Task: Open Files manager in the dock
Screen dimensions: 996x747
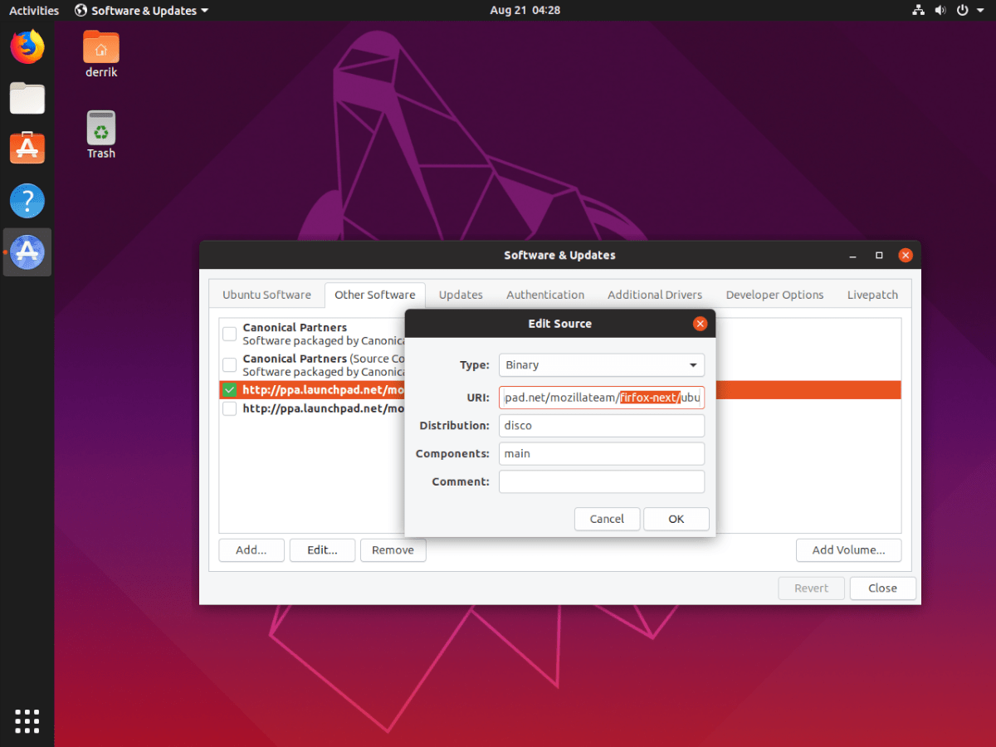Action: [27, 98]
